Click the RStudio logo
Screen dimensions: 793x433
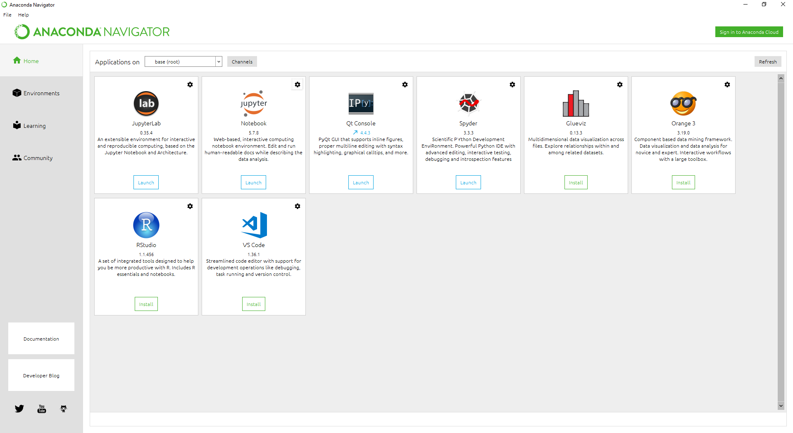tap(146, 225)
